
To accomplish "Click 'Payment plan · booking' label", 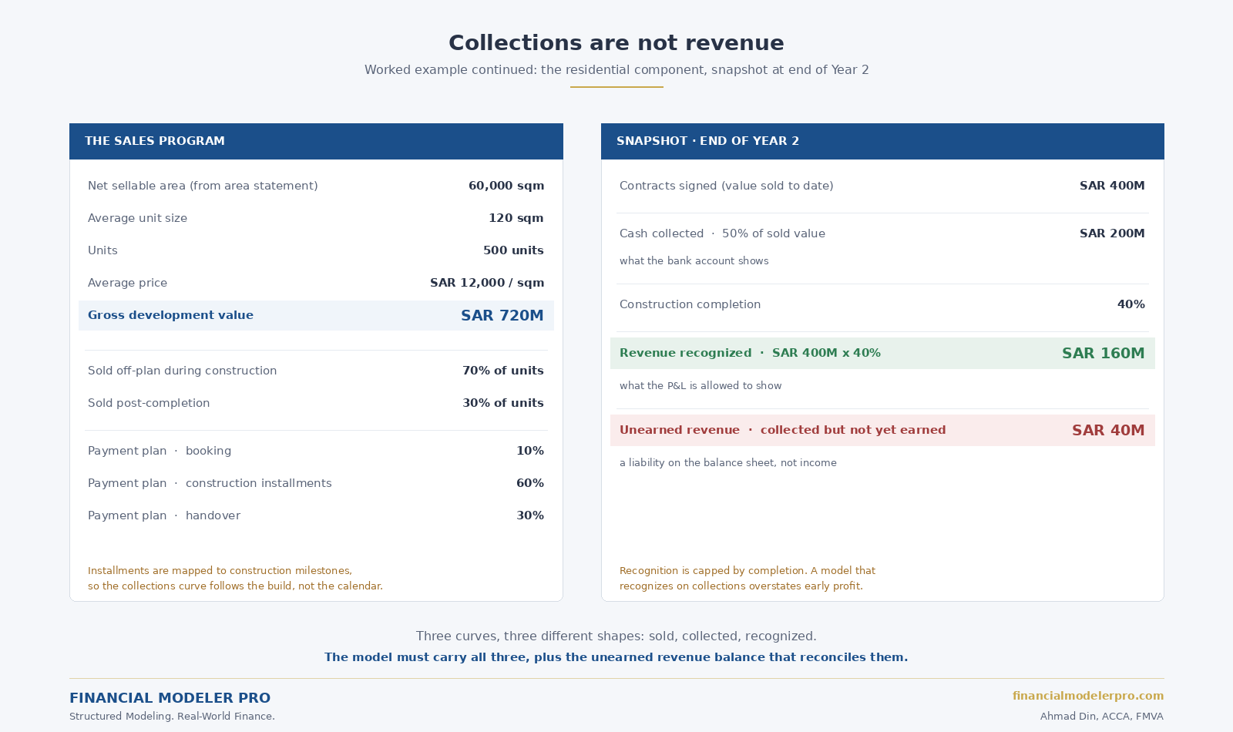I will [160, 451].
